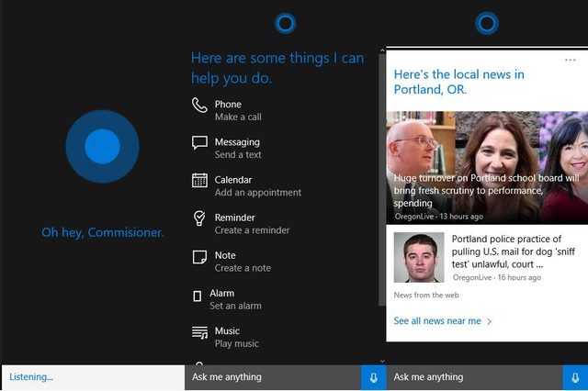Click the mugshot thumbnail of police article
The width and height of the screenshot is (588, 391).
(419, 257)
